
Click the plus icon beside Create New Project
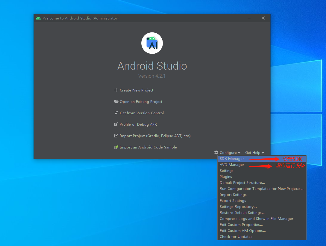coord(116,90)
